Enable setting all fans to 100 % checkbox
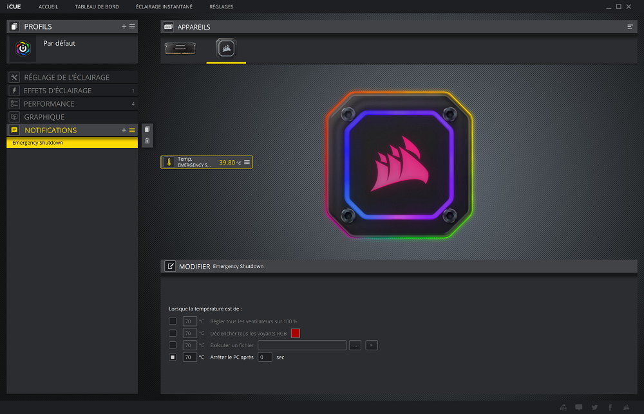 point(173,321)
